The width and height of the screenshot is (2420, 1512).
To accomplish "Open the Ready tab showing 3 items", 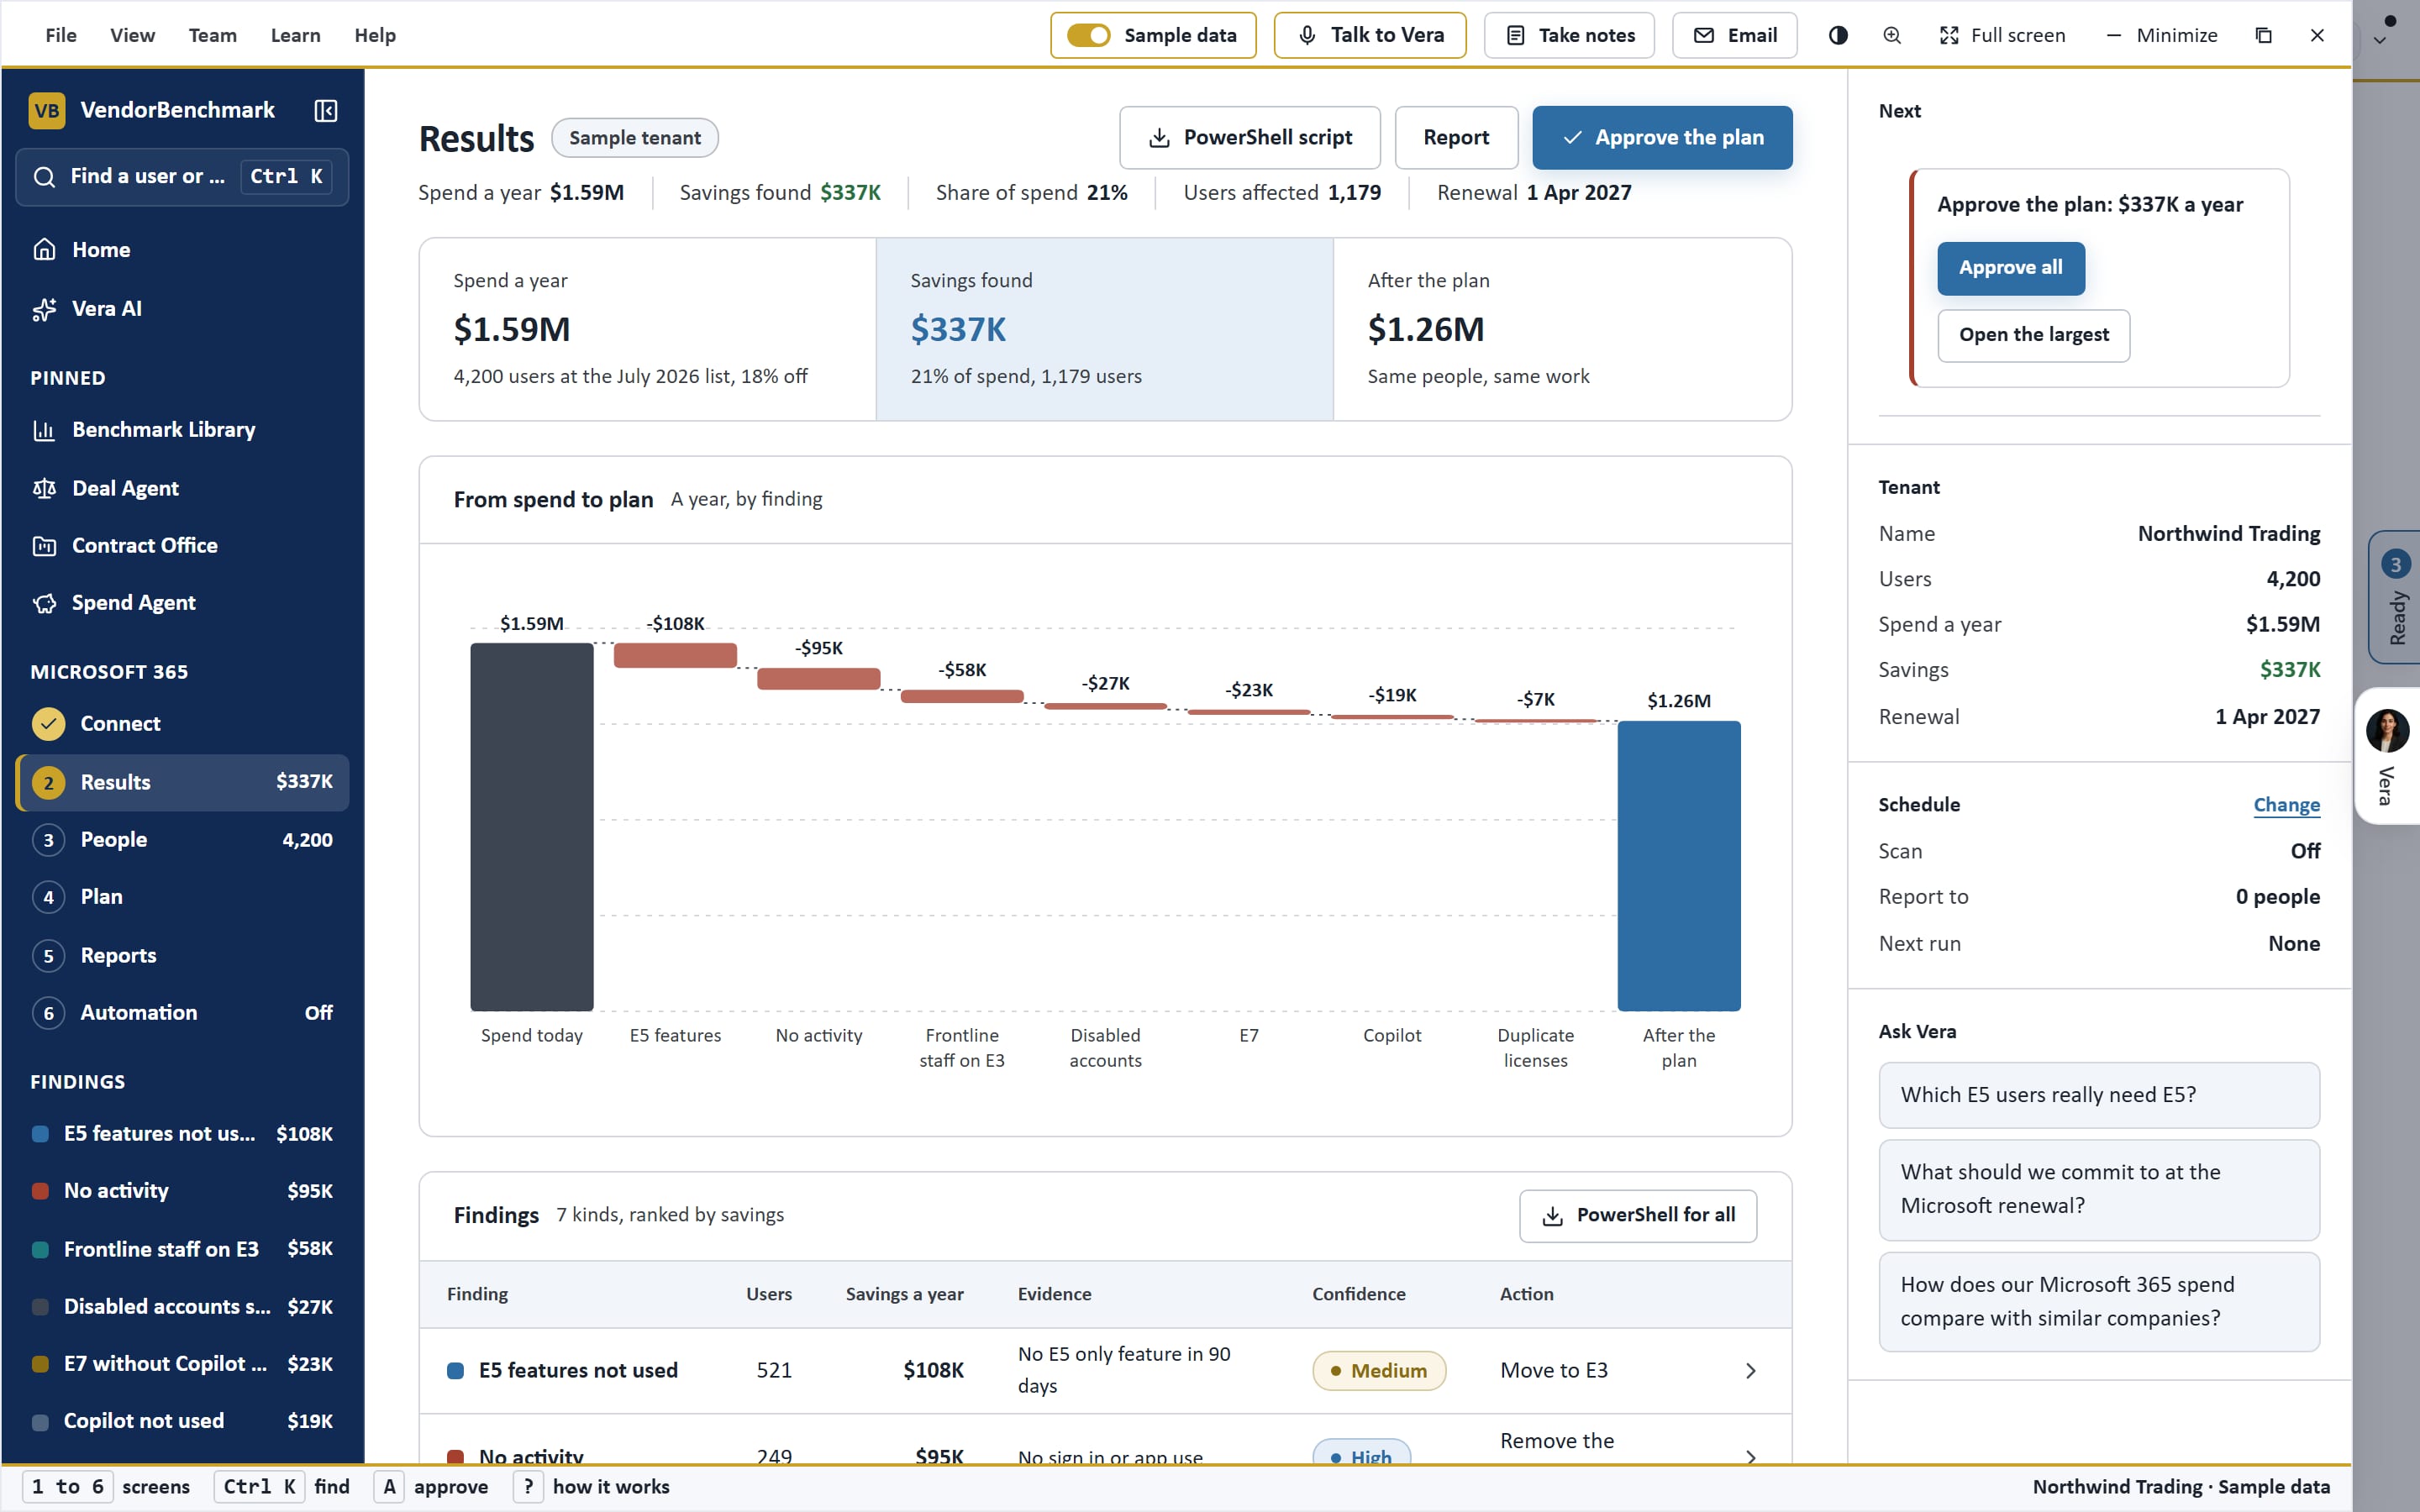I will point(2395,597).
